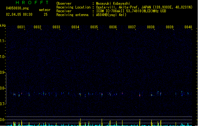Viewport: 198px width, 126px height.
Task: Click the Ogata-vill. Akita-Pref. JAPAN location text
Action: point(144,7)
